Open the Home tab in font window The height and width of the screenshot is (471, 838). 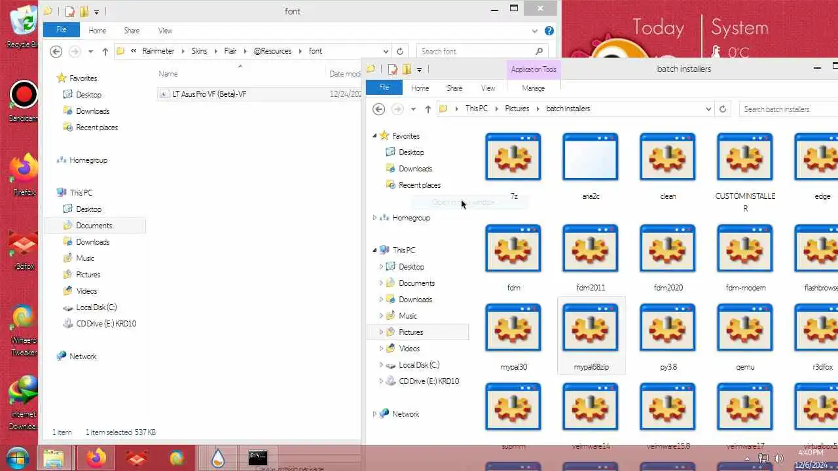pyautogui.click(x=98, y=31)
